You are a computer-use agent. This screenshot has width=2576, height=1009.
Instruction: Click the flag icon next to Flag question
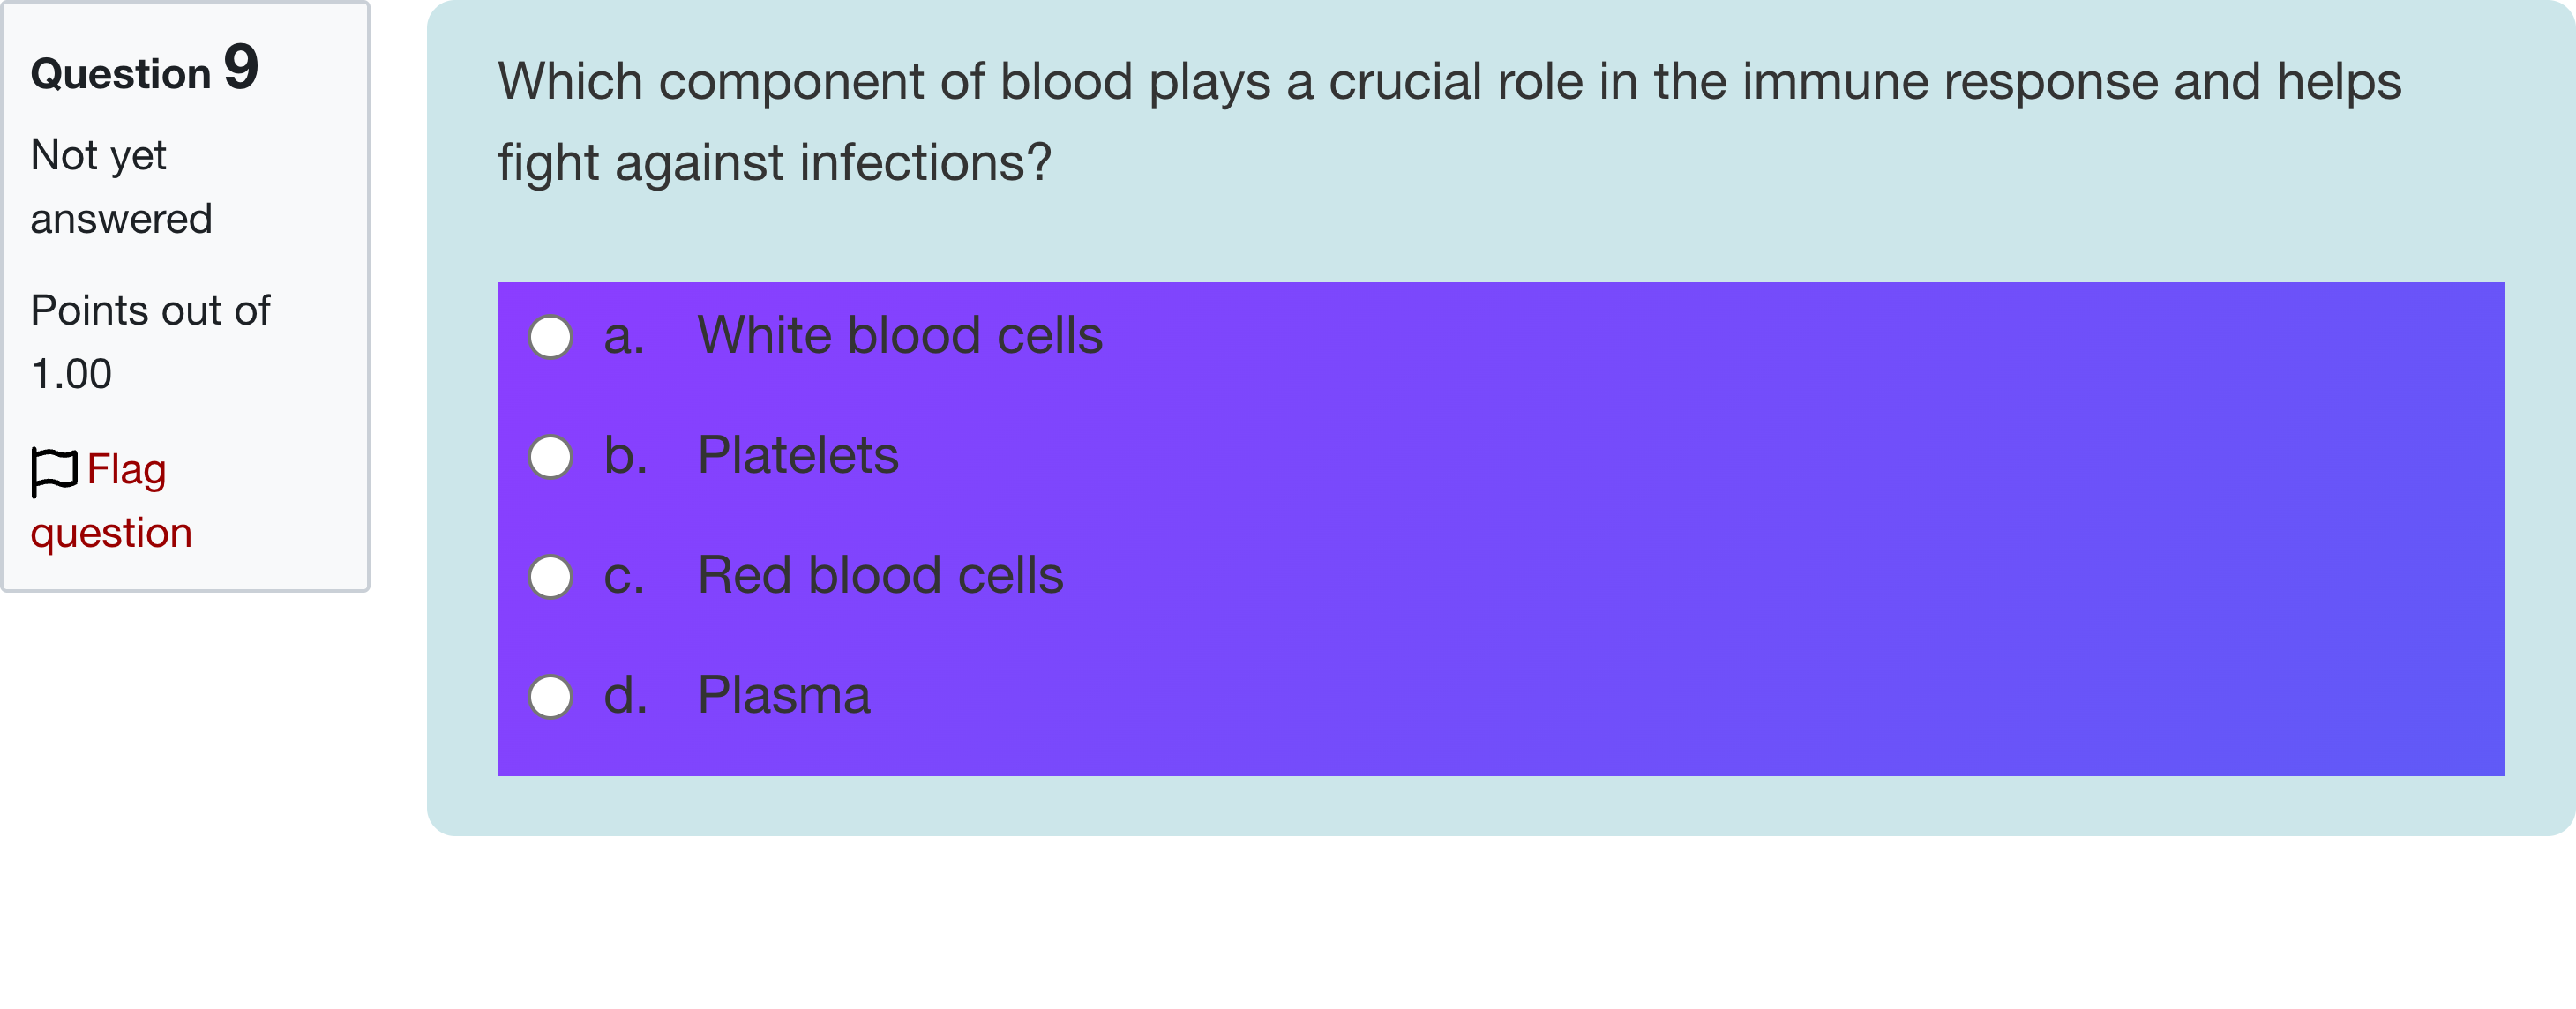coord(53,472)
